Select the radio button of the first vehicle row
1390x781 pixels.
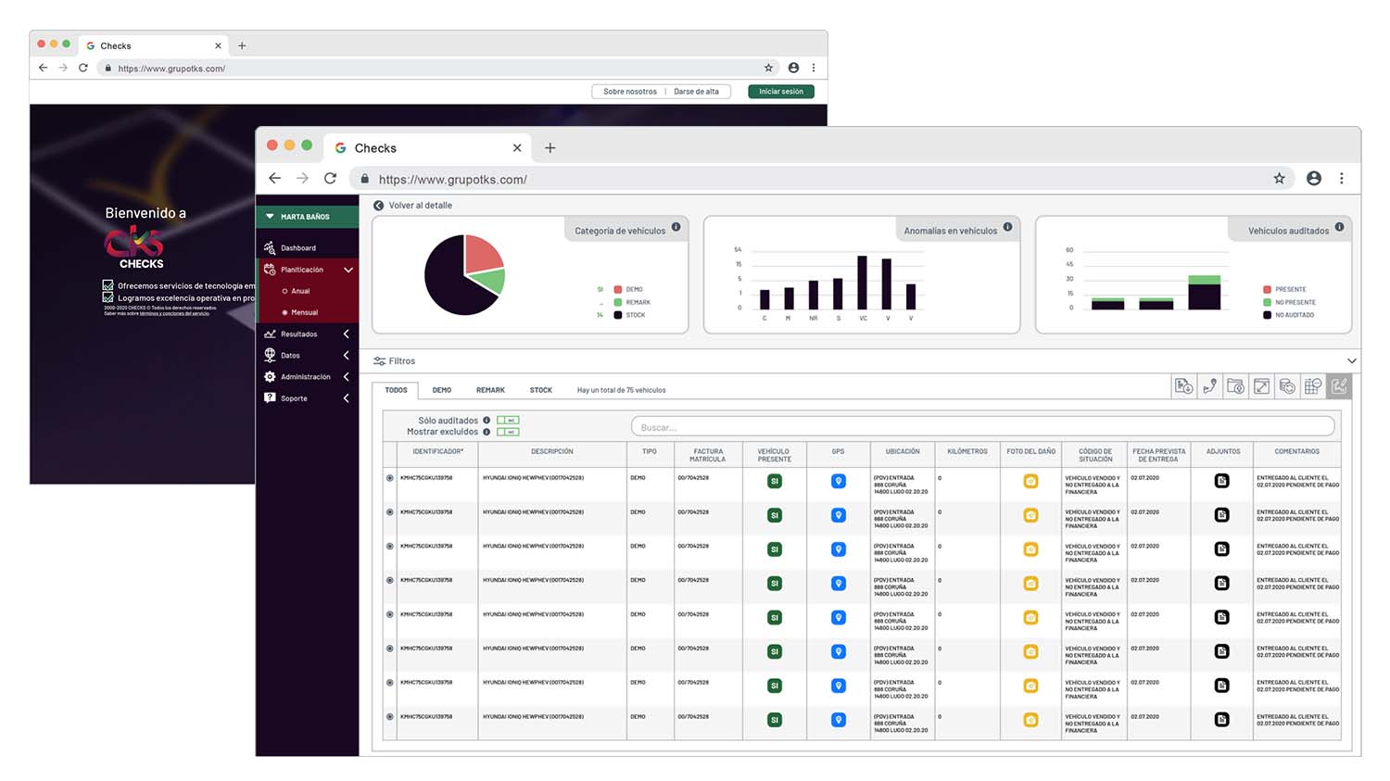390,478
